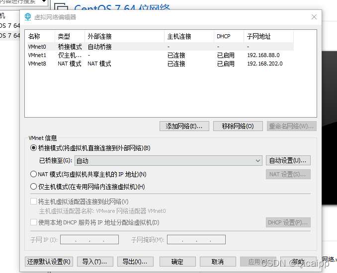Click the 添加网络(E)... button
The width and height of the screenshot is (337, 273).
point(184,126)
